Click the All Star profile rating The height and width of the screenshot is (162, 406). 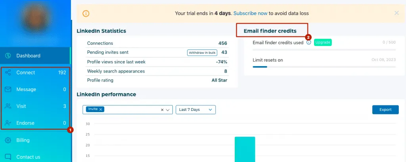219,80
